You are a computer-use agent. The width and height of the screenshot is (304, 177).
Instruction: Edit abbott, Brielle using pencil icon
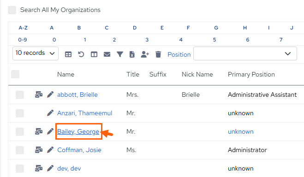pyautogui.click(x=50, y=94)
